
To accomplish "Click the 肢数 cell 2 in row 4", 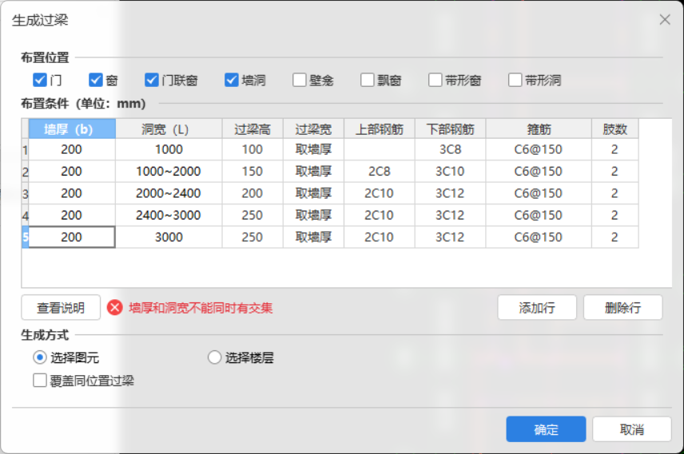I will coord(615,215).
